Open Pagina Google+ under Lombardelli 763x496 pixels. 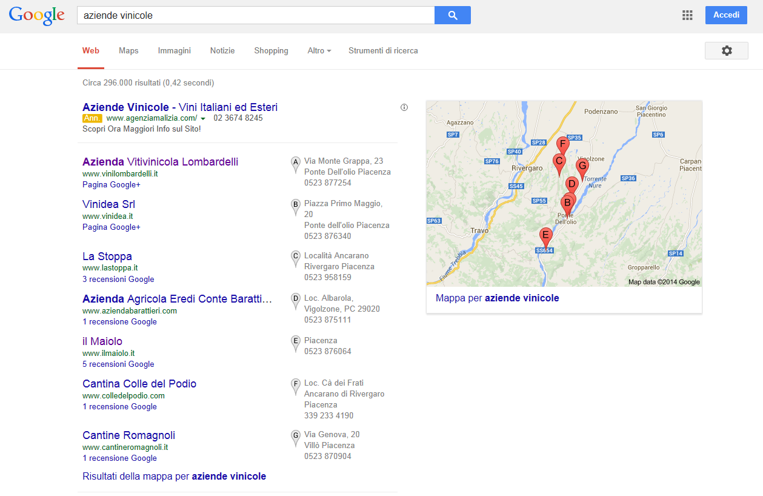112,184
